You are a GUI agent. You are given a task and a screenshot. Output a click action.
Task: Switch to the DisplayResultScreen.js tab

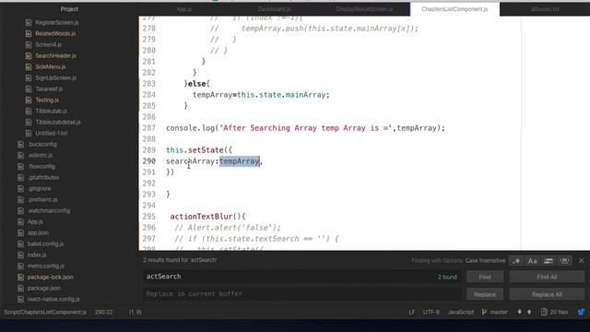coord(364,9)
